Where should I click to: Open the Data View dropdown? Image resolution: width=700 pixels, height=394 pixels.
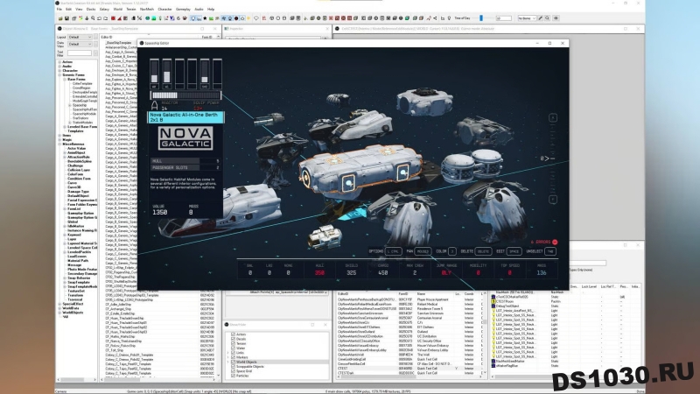(80, 44)
